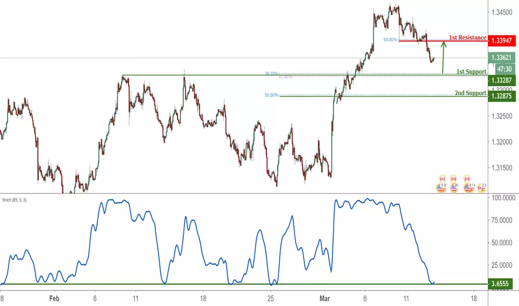
Task: Click the 50.00% Fibonacci label near resistance
Action: point(390,40)
